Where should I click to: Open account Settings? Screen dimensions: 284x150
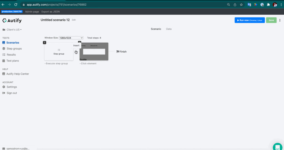click(12, 87)
